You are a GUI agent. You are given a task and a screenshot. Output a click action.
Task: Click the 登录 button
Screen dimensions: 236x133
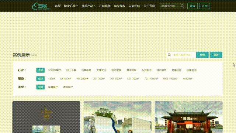[x=192, y=6]
